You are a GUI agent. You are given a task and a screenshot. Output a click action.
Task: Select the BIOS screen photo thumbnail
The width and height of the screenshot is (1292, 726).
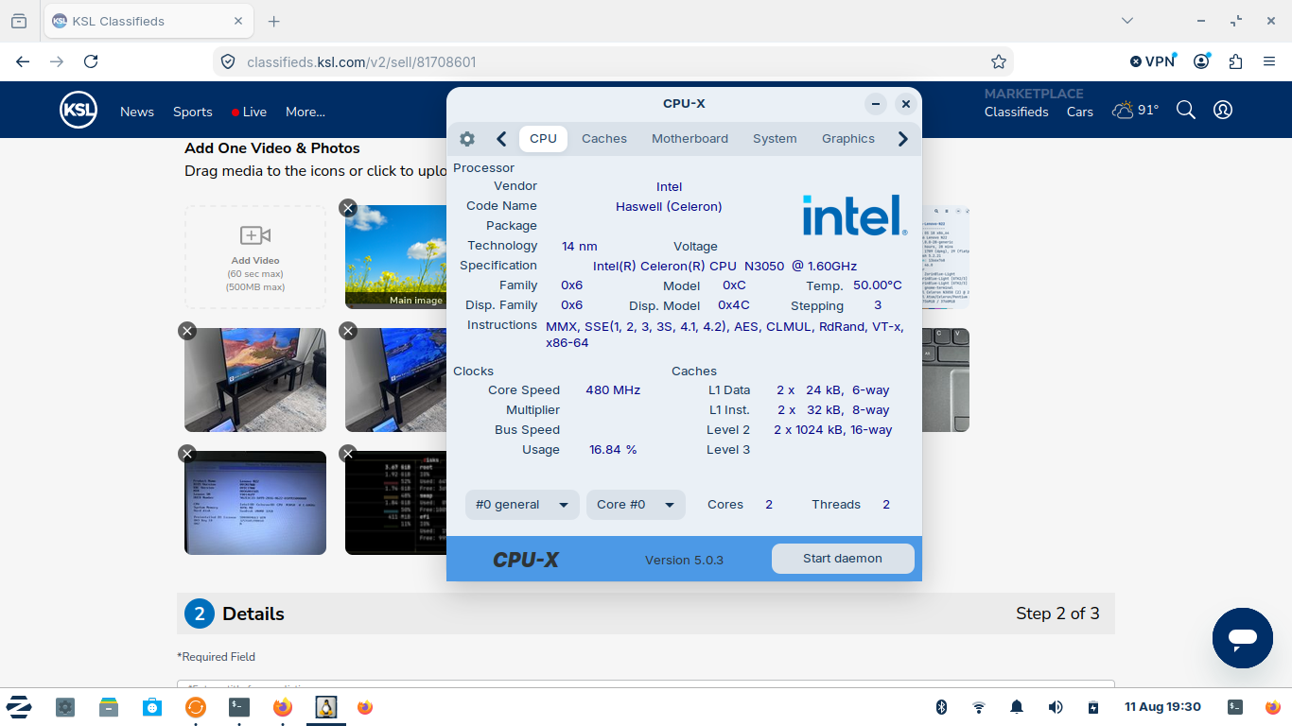click(255, 503)
